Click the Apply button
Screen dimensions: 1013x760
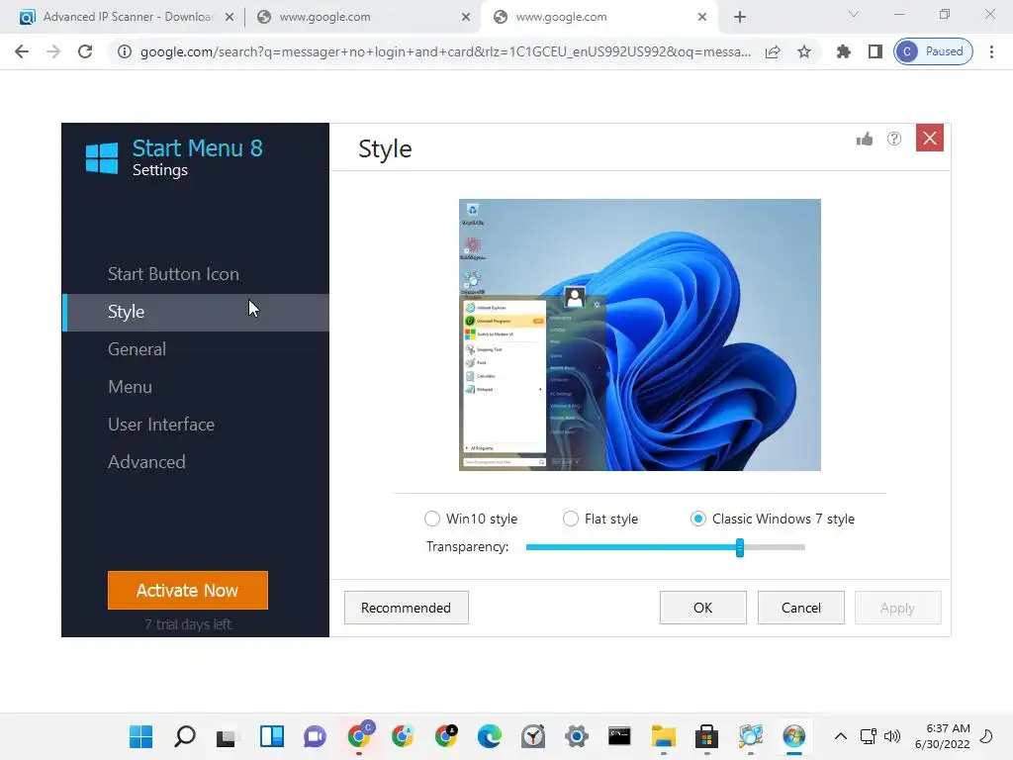pyautogui.click(x=898, y=608)
